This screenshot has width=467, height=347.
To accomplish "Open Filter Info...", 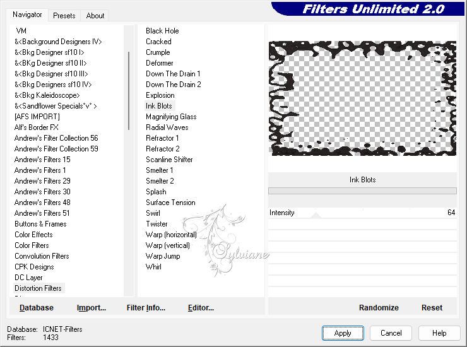I will coord(146,308).
